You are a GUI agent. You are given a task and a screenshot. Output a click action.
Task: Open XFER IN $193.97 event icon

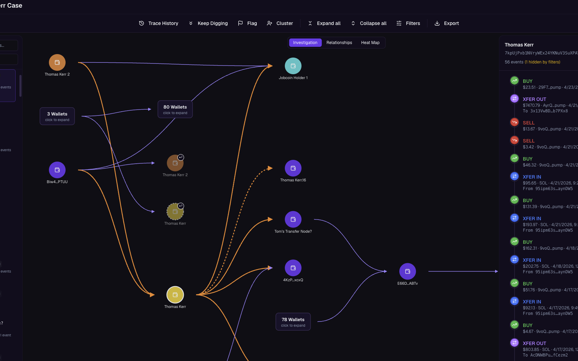click(x=515, y=218)
